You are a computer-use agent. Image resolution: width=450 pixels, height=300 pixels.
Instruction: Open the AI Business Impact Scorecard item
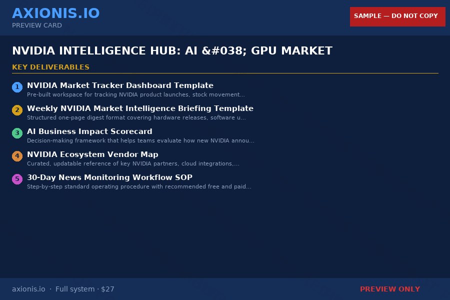(x=89, y=131)
